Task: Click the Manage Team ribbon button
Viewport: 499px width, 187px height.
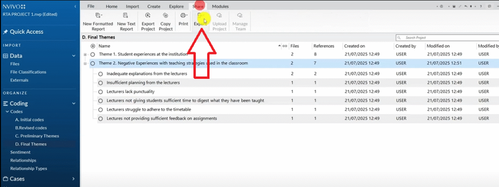Action: (x=240, y=21)
